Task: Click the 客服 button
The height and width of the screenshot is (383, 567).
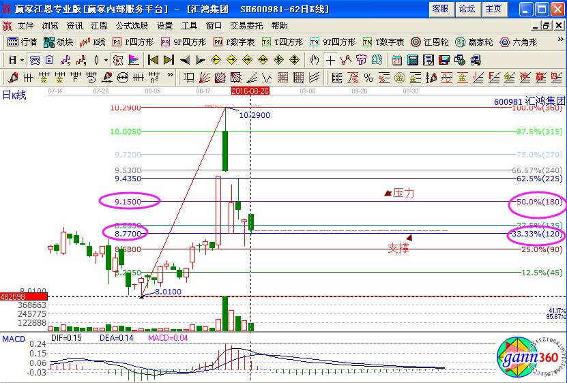Action: [441, 9]
